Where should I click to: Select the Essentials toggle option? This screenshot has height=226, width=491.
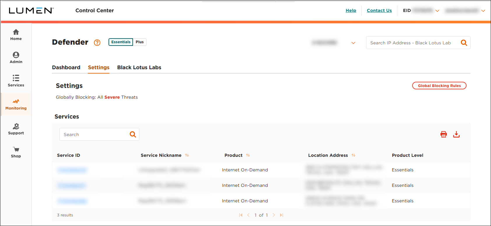pyautogui.click(x=121, y=42)
